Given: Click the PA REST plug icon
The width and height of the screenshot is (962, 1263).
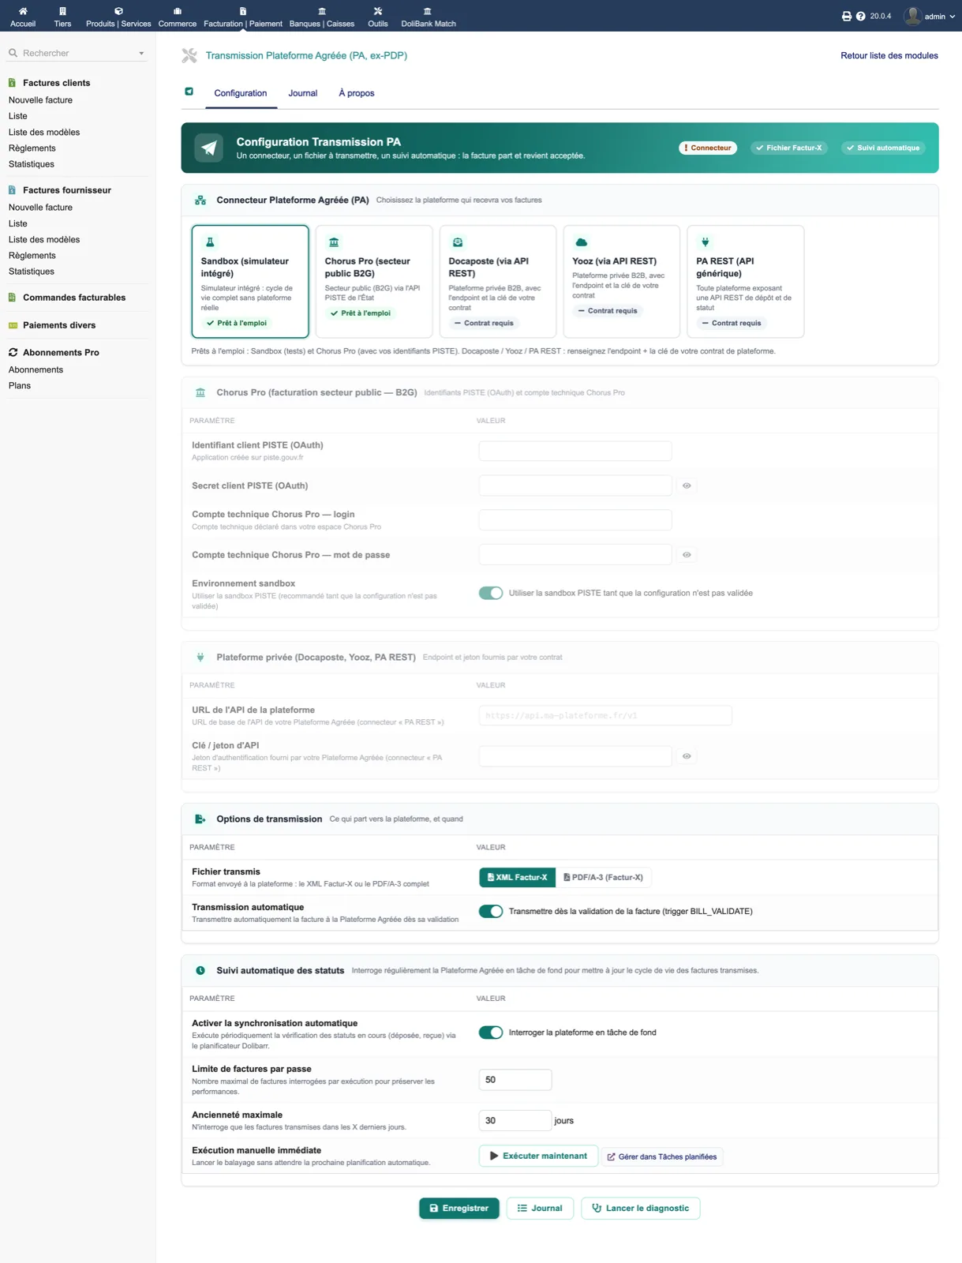Looking at the screenshot, I should (x=706, y=242).
